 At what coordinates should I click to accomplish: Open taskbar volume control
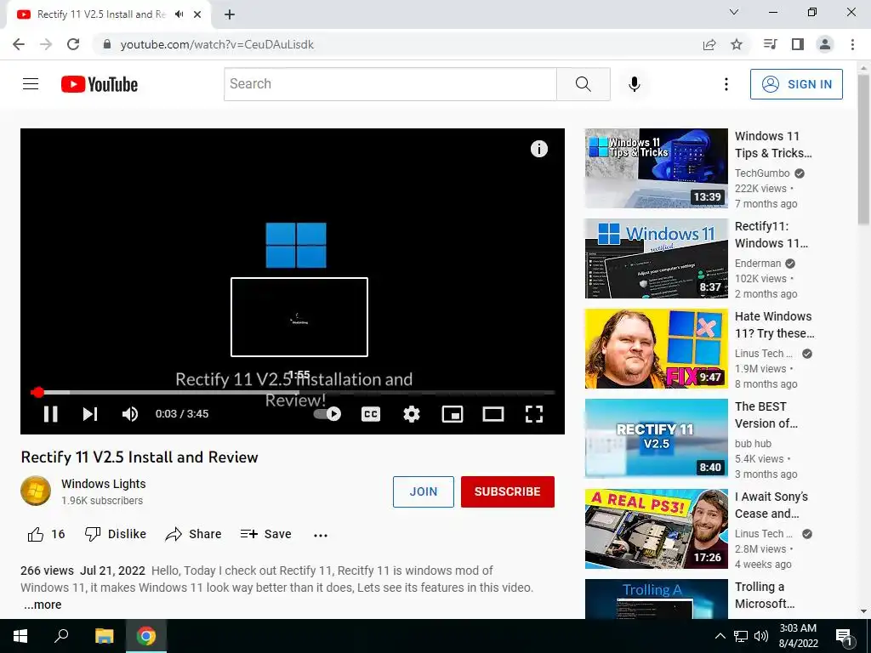[x=761, y=636]
